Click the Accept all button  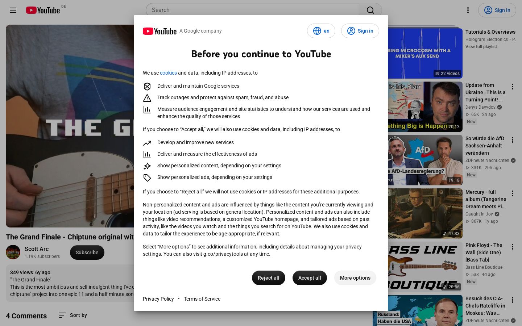pyautogui.click(x=310, y=278)
